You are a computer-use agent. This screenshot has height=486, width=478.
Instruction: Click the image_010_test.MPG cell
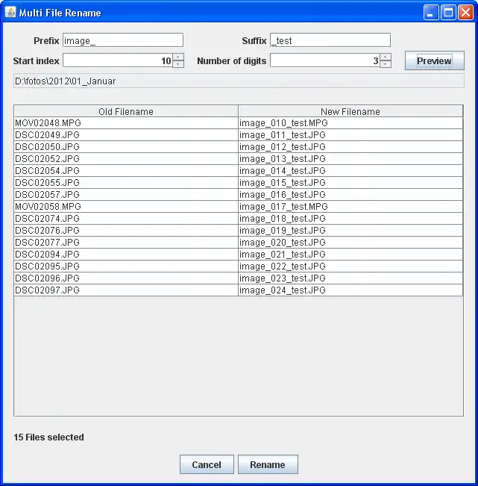[x=350, y=123]
